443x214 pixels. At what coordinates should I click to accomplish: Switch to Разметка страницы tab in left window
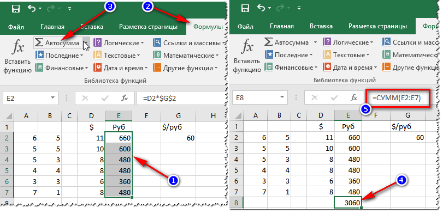coord(149,27)
